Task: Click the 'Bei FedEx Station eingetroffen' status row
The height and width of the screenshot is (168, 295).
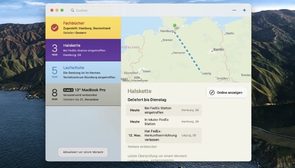Action: tap(164, 110)
